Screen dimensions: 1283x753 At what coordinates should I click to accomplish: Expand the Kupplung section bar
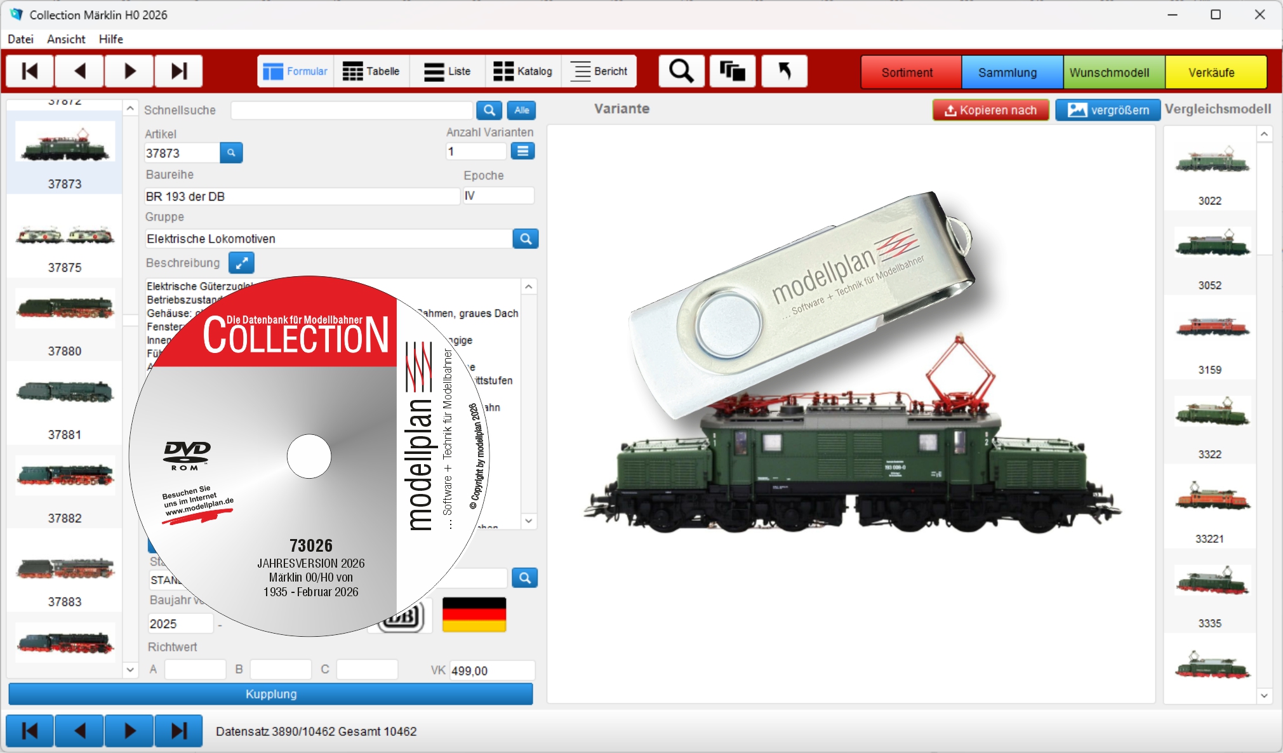tap(271, 694)
